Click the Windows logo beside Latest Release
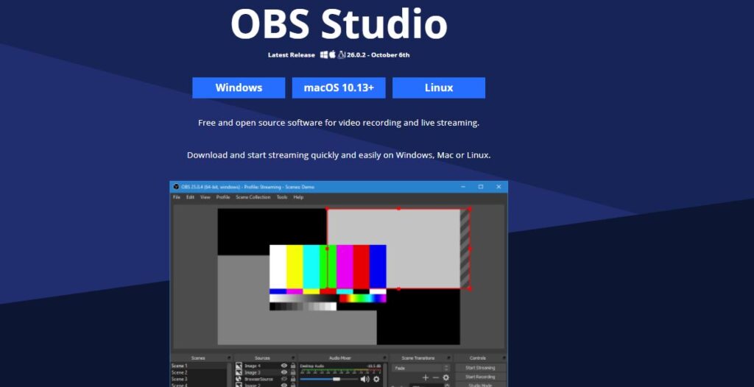Viewport: 754px width, 387px height. point(324,54)
